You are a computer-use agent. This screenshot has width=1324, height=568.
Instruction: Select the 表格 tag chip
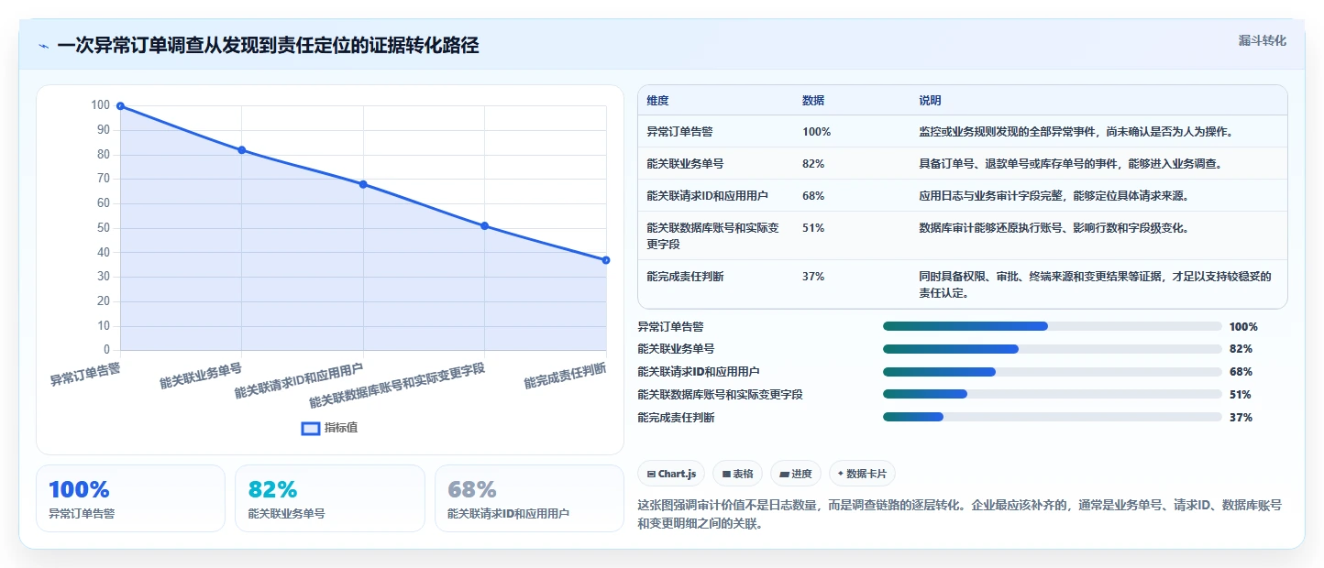738,474
